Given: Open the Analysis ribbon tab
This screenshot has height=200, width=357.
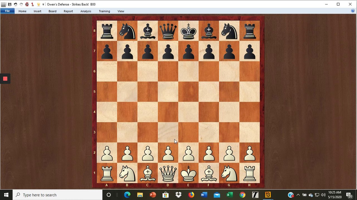Looking at the screenshot, I should click(86, 11).
